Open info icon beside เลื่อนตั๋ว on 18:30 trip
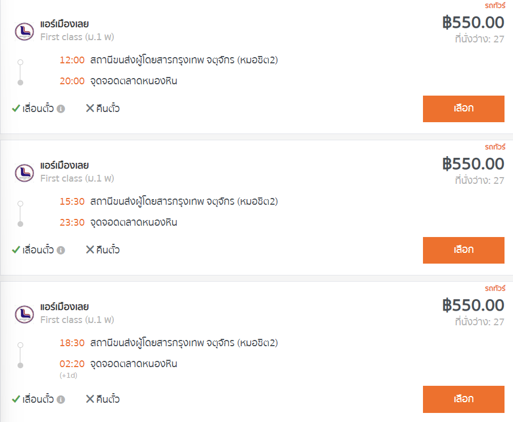Viewport: 513px width, 422px height. [61, 399]
